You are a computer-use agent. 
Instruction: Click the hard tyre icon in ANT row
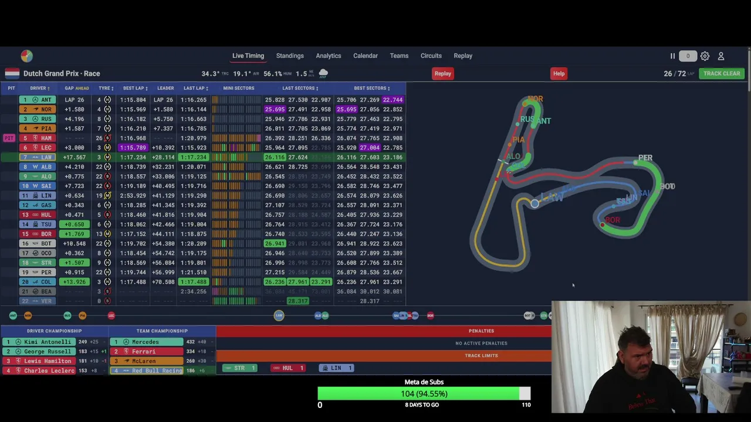107,100
